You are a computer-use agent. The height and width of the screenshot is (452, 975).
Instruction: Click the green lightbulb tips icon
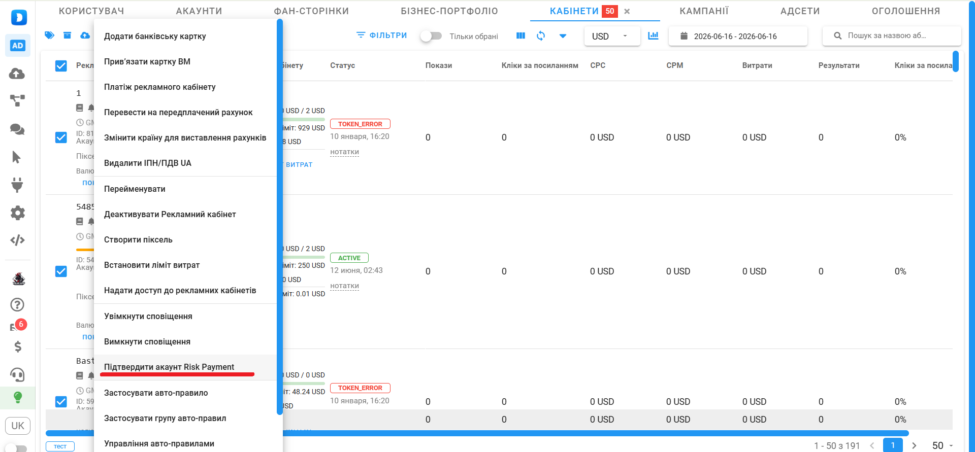tap(18, 398)
